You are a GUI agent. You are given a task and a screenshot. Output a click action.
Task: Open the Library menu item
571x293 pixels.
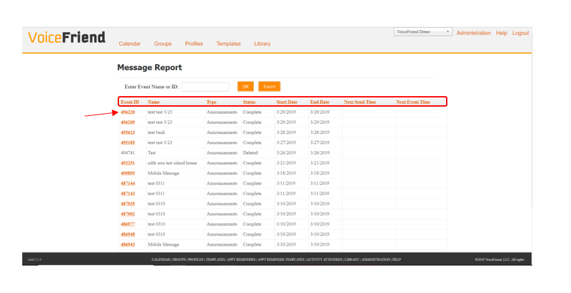click(262, 44)
